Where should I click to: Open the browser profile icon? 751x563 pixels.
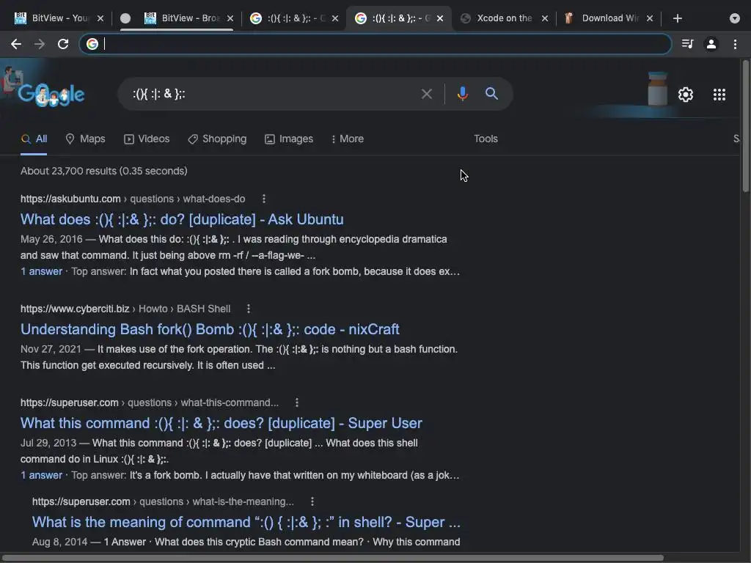(711, 44)
